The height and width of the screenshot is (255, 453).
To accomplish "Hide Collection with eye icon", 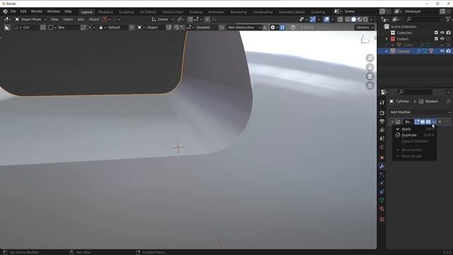I will 442,33.
